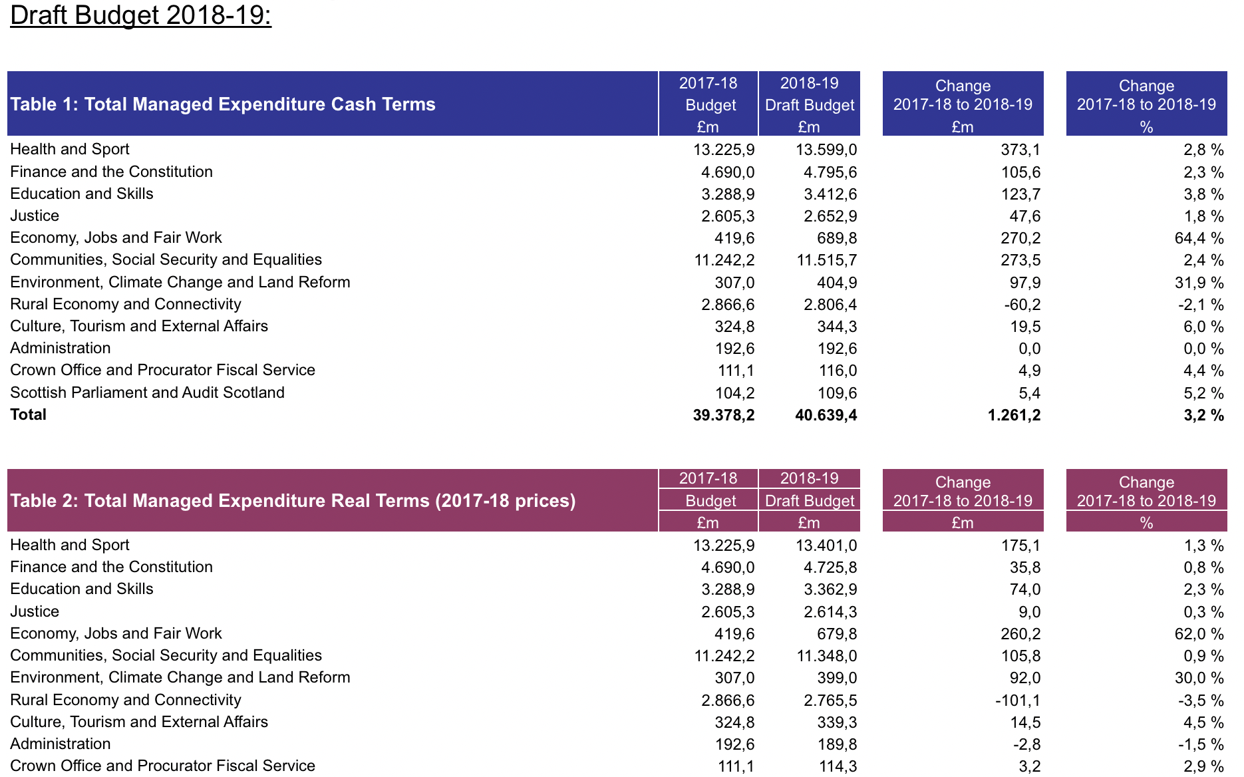Screen dimensions: 1244x777
Task: Select the 13.401,0 Health draft budget cell
Action: 826,545
